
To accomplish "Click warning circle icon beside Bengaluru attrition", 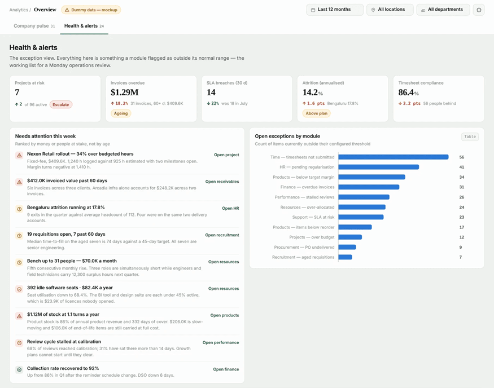I will tap(19, 209).
